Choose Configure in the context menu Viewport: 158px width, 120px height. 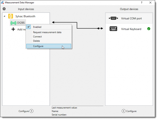[49, 46]
